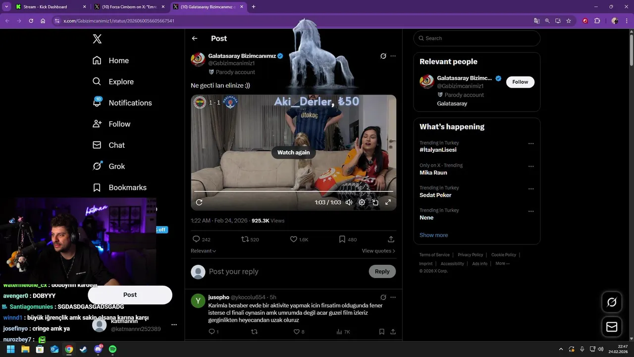
Task: Click the translate icon in address bar
Action: (536, 21)
